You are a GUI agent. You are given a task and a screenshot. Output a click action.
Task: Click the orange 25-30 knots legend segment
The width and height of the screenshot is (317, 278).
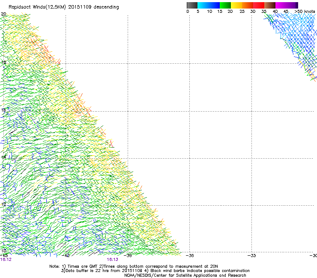(248, 5)
